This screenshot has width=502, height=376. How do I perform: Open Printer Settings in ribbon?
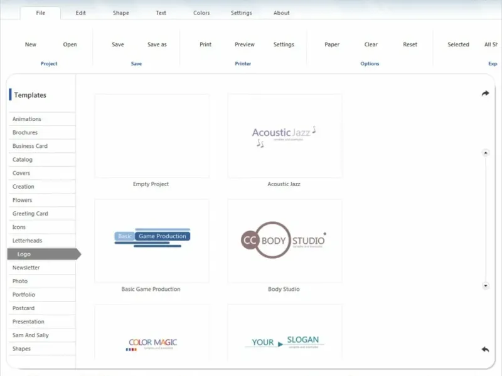coord(284,44)
